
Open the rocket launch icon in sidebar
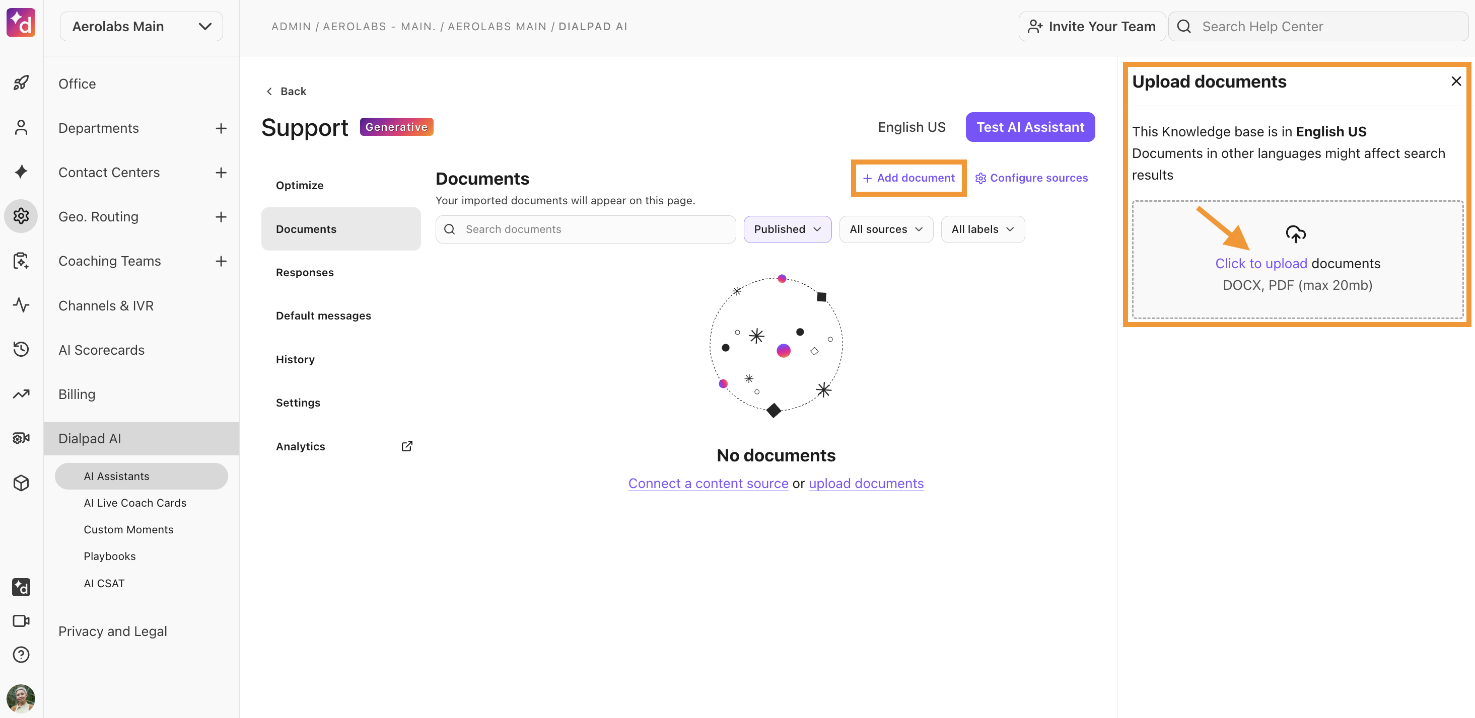click(x=21, y=83)
